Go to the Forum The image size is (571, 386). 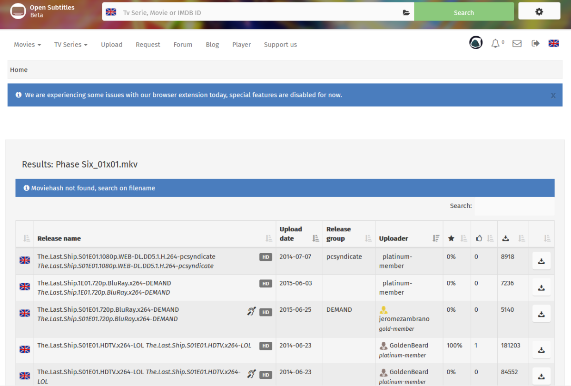click(183, 44)
